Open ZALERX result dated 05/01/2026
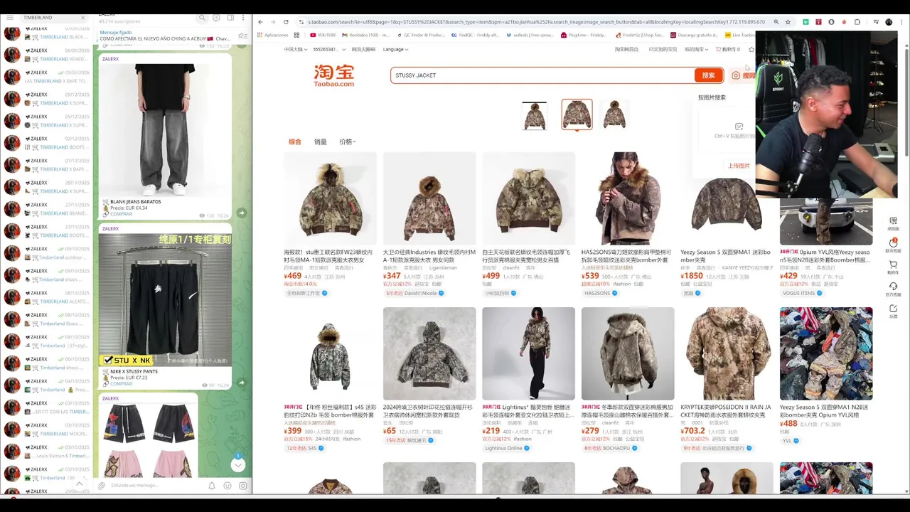This screenshot has width=910, height=512. tap(47, 76)
